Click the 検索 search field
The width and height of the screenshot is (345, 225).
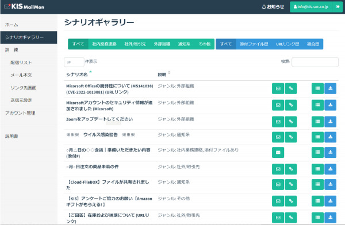(315, 62)
